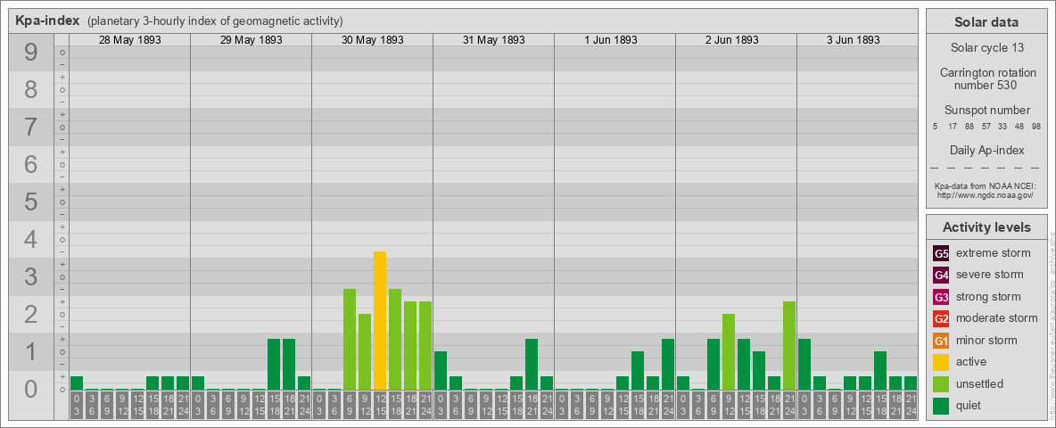Screen dimensions: 1056x428
Task: Click the 3 Jun 0-3 quiet bar
Action: pyautogui.click(x=804, y=364)
